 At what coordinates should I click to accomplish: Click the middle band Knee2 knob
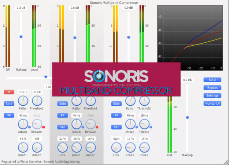(91, 147)
